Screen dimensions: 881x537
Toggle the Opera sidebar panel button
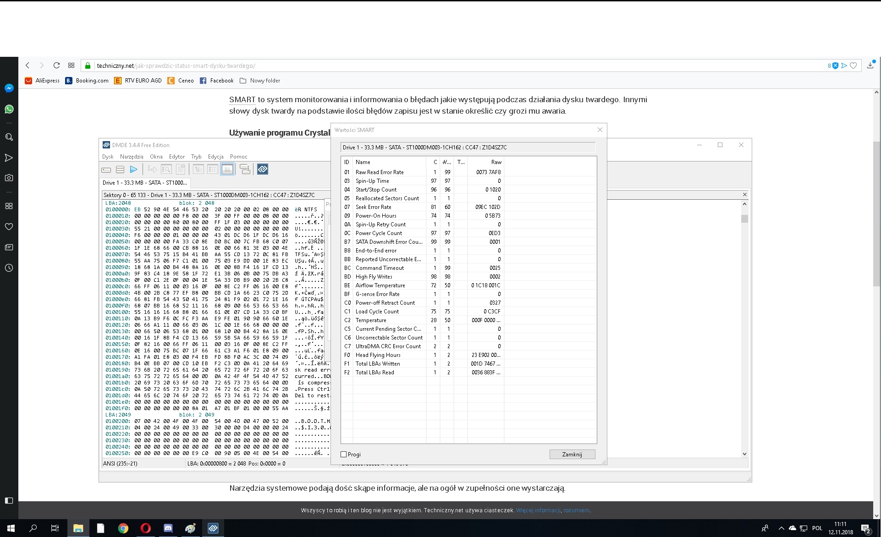tap(9, 500)
